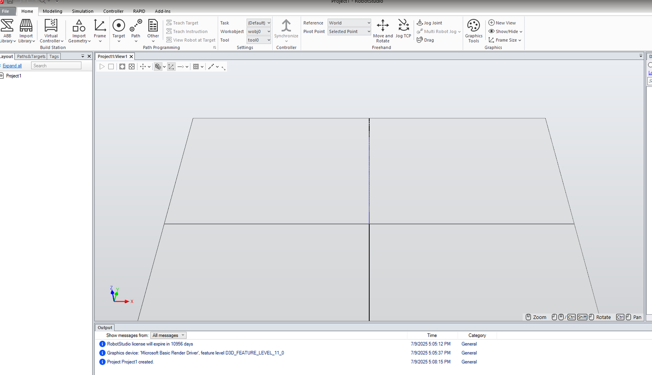Open the Pivot Point dropdown
The image size is (652, 375).
click(x=349, y=31)
